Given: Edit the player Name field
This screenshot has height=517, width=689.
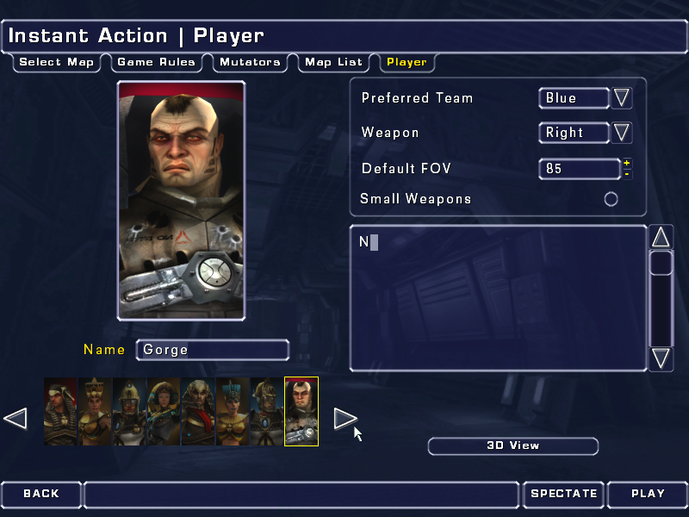Looking at the screenshot, I should [x=213, y=350].
